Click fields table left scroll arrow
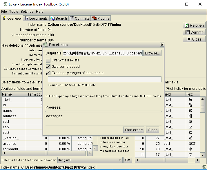The width and height of the screenshot is (207, 170). [4, 153]
